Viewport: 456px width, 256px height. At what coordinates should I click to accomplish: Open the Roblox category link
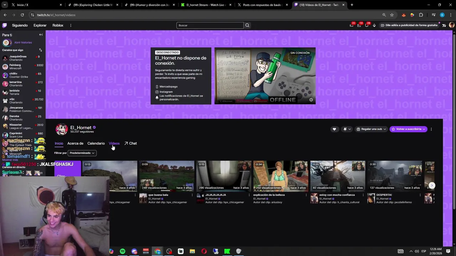tap(58, 25)
